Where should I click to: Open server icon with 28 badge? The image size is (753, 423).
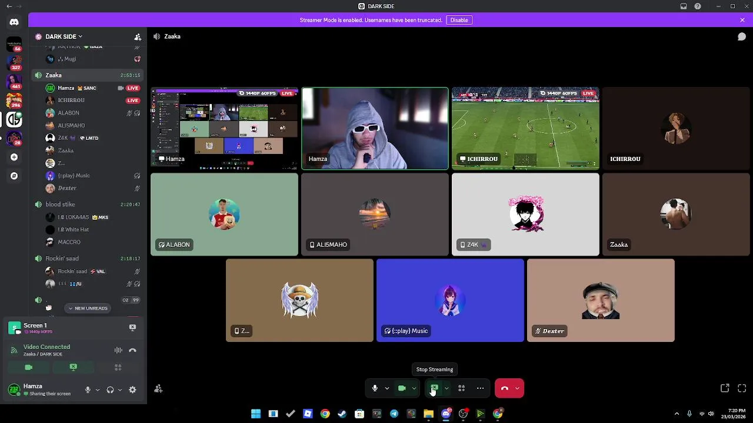[x=14, y=138]
